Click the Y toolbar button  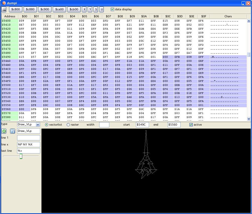[90, 9]
